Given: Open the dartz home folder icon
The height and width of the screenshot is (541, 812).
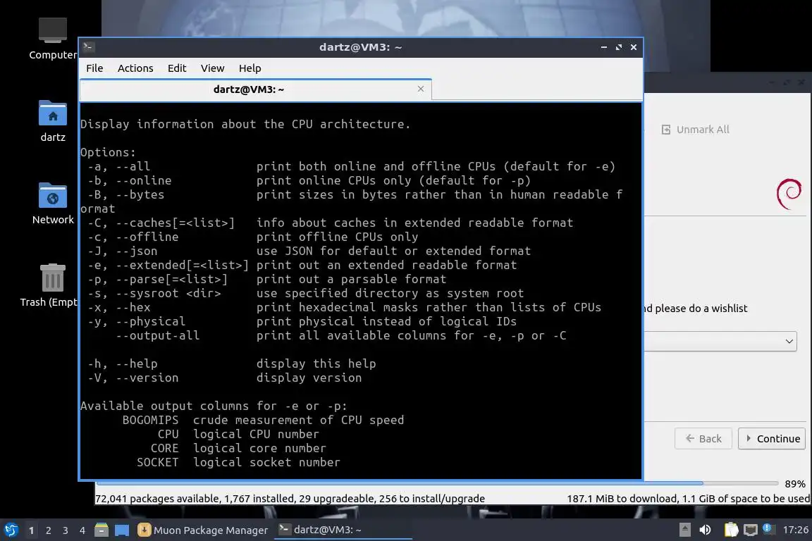Looking at the screenshot, I should (52, 120).
